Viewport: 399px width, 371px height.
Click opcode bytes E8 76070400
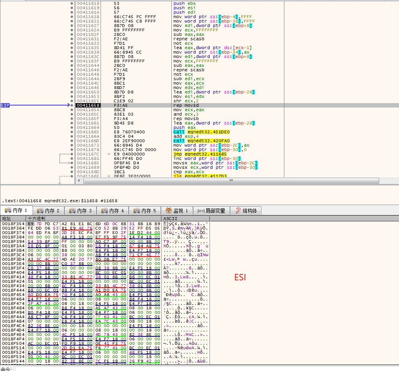[129, 132]
